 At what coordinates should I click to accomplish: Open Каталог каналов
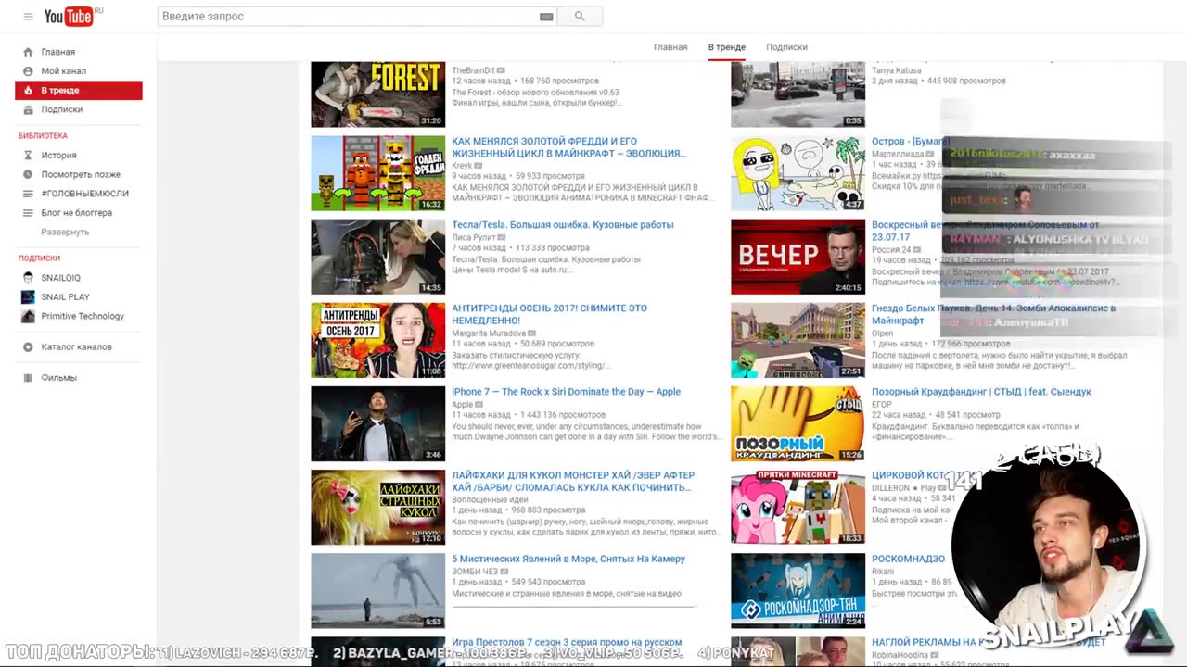coord(76,346)
